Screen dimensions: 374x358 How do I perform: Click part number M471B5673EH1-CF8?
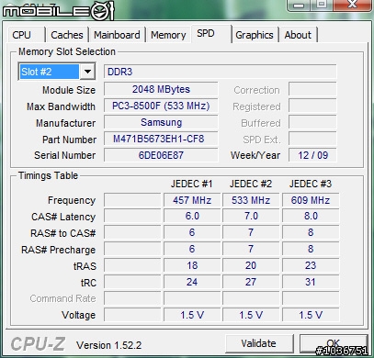(x=161, y=139)
